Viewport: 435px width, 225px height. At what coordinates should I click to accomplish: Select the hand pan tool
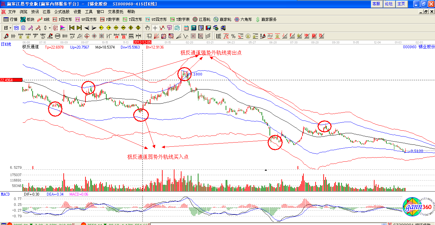147,28
